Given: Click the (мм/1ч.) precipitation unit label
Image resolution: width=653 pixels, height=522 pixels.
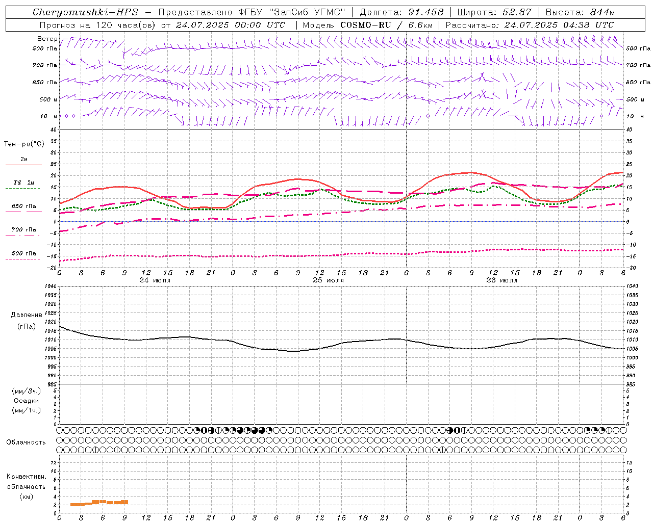Looking at the screenshot, I should click(27, 410).
